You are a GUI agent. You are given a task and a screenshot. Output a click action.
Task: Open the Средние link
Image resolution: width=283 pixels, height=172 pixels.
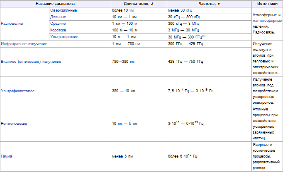click(58, 24)
